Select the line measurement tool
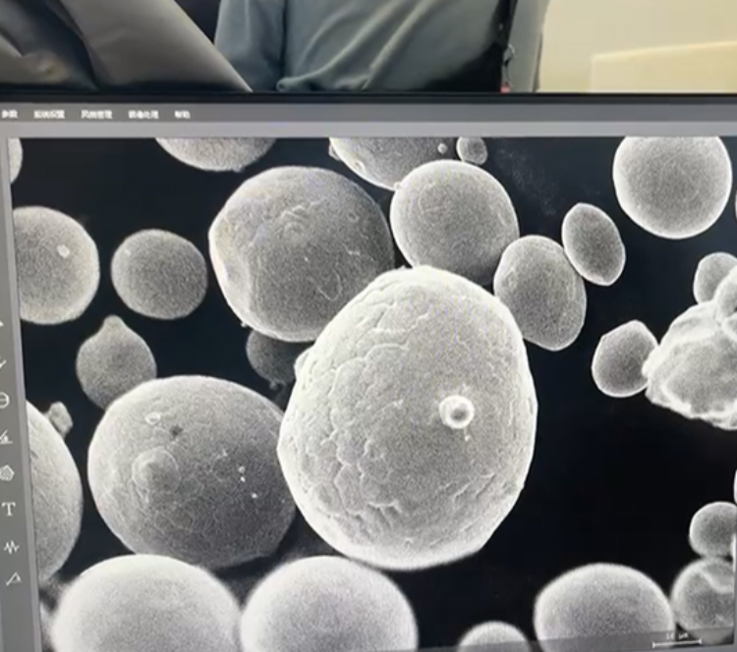The image size is (737, 652). pos(2,362)
